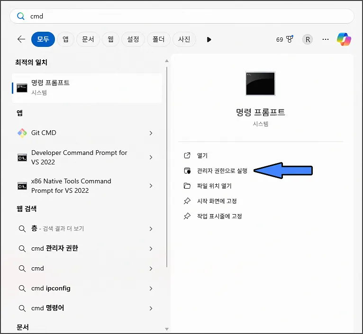Select the 앱 filter tab
Viewport: 363px width, 334px height.
[65, 39]
